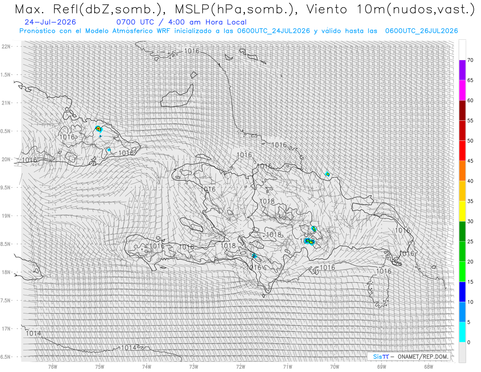
Task: Click the '65' value on the colorbar
Action: tap(470, 80)
